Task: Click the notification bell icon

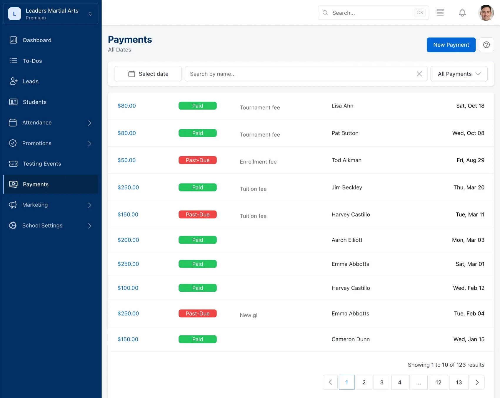Action: 462,13
